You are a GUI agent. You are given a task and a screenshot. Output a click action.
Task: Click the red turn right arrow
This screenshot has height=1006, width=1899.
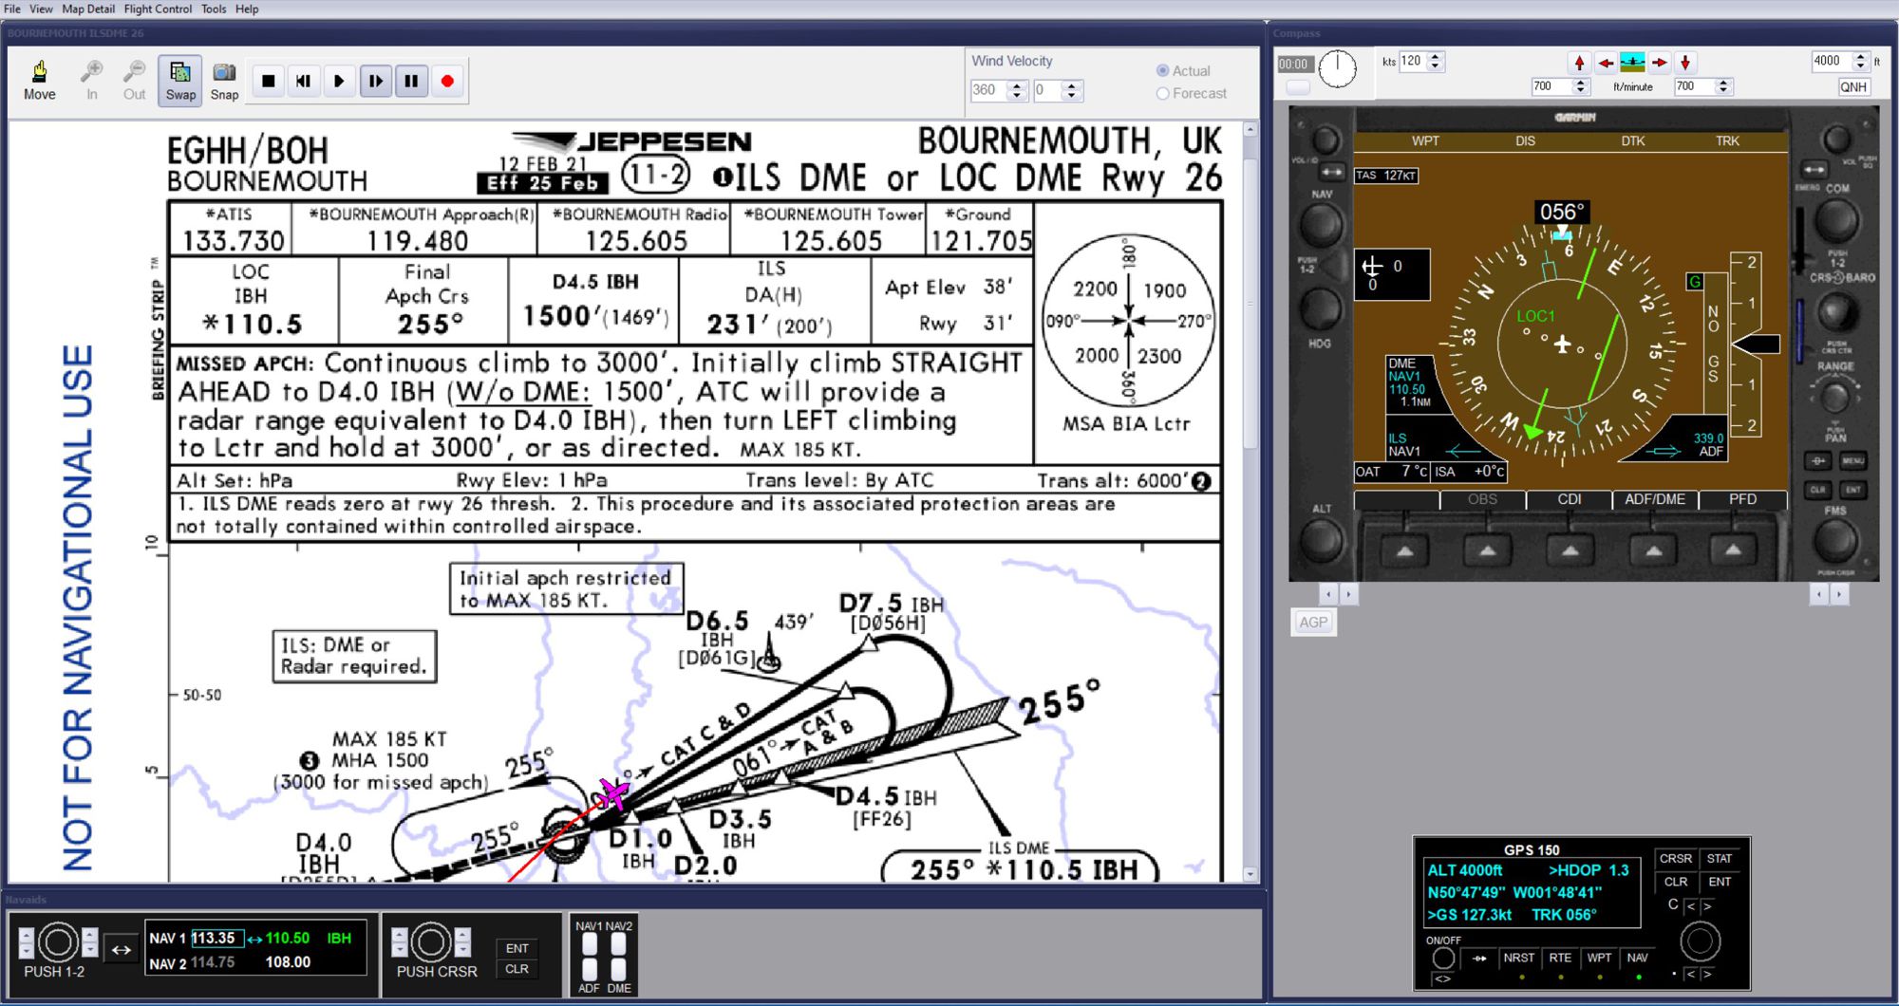(1659, 63)
